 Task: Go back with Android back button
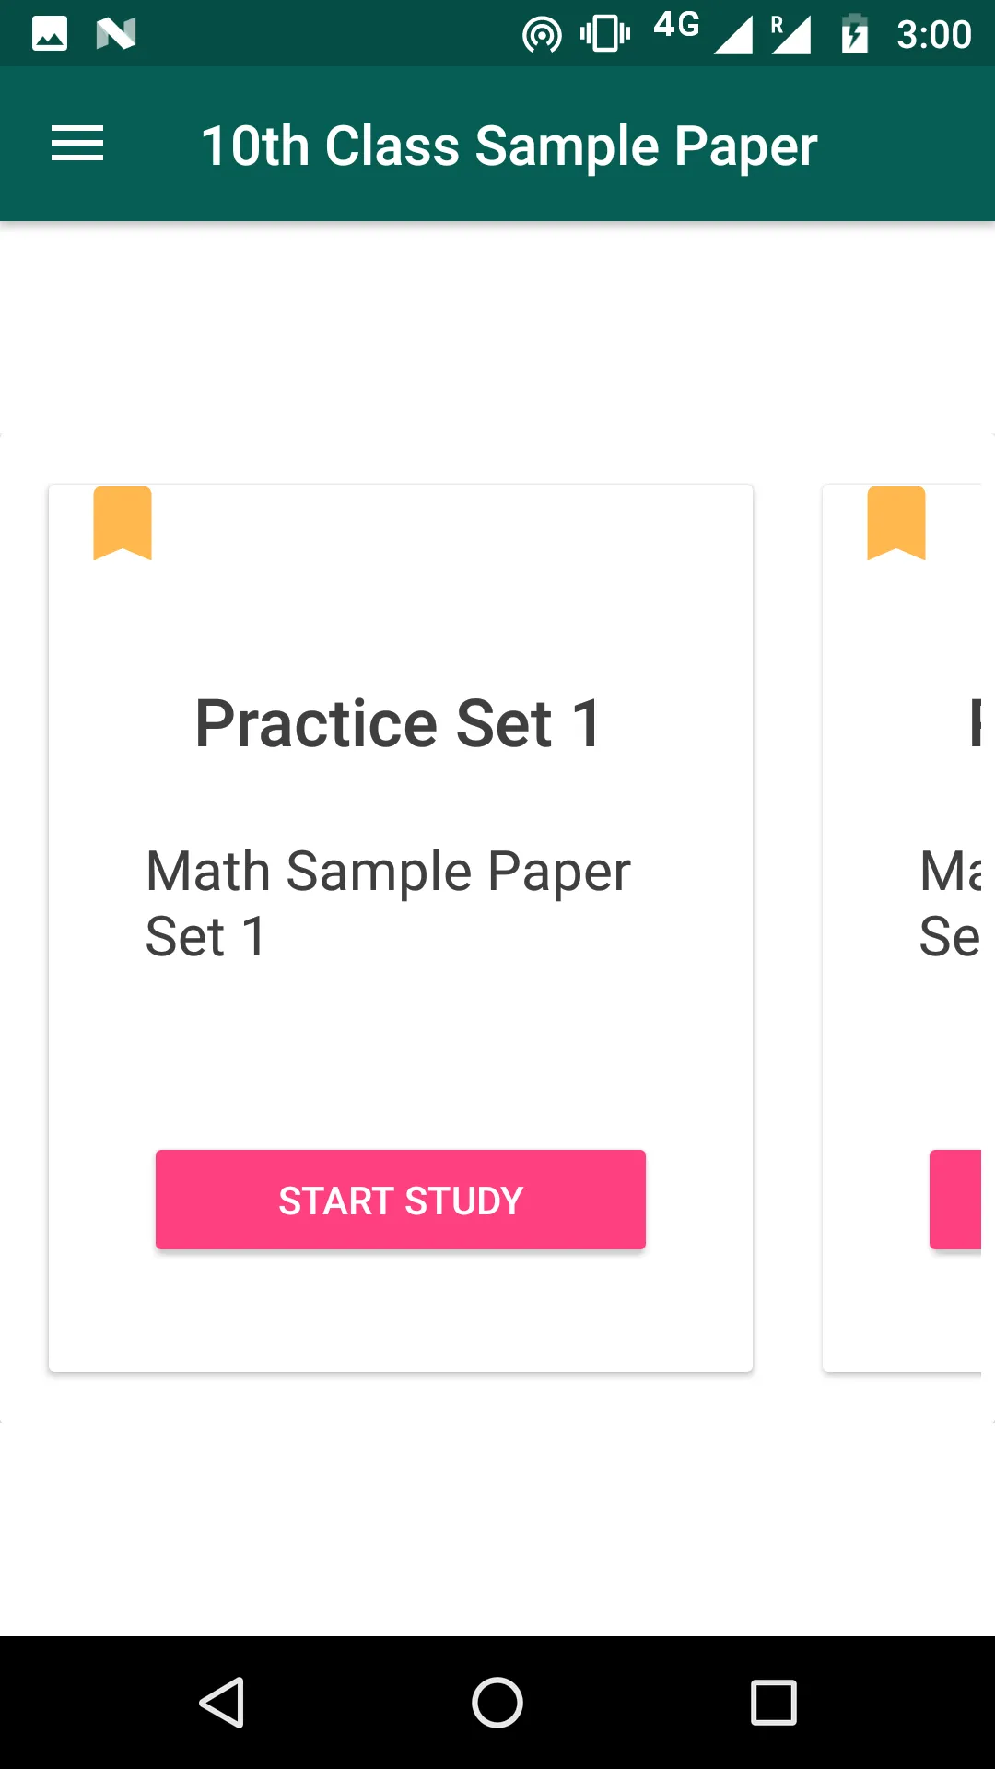[x=221, y=1702]
